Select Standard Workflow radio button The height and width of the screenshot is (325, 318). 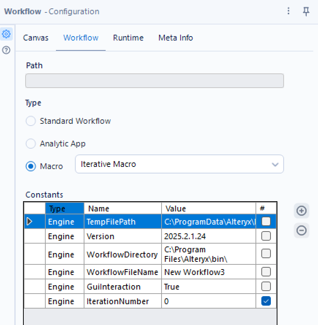31,121
